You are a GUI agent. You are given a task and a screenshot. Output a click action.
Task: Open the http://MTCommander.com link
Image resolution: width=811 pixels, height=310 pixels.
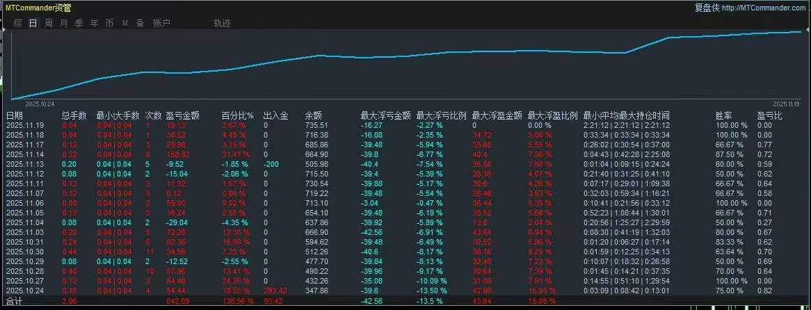click(x=764, y=8)
